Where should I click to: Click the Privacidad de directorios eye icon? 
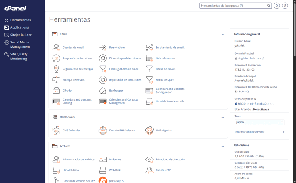click(x=149, y=159)
